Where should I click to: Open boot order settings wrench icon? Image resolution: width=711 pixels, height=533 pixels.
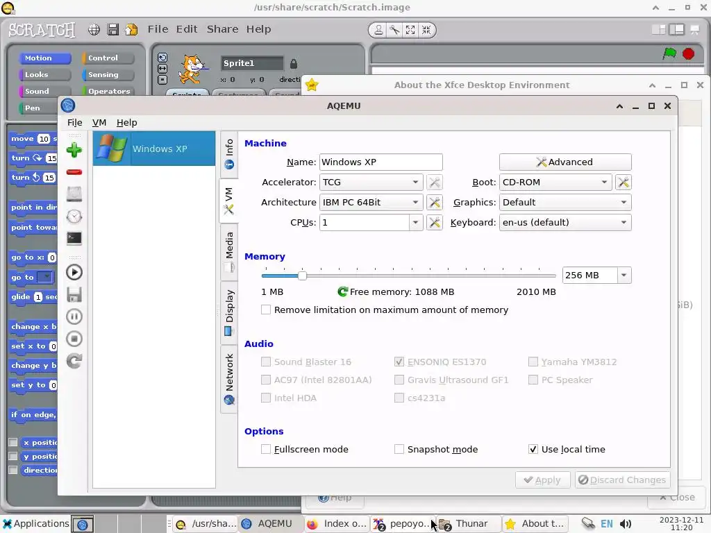pos(624,183)
